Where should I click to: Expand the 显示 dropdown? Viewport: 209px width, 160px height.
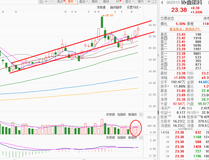[x=129, y=2]
